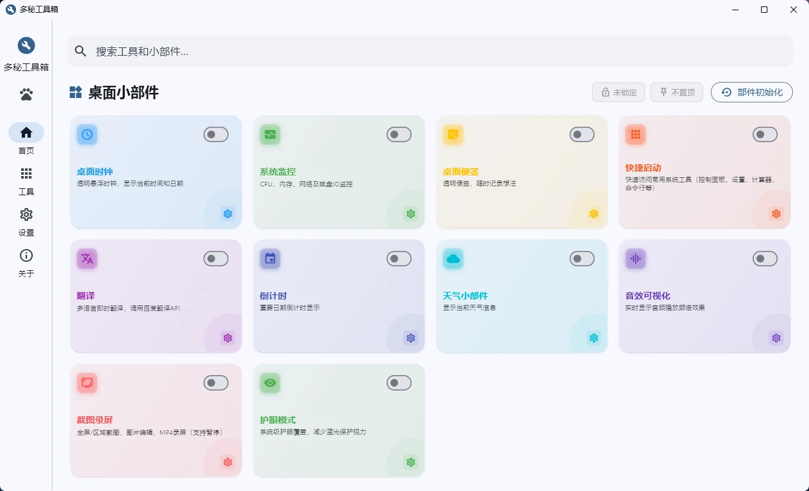This screenshot has height=491, width=809.
Task: Click the cloud icon on 天气小部件 card
Action: (453, 259)
